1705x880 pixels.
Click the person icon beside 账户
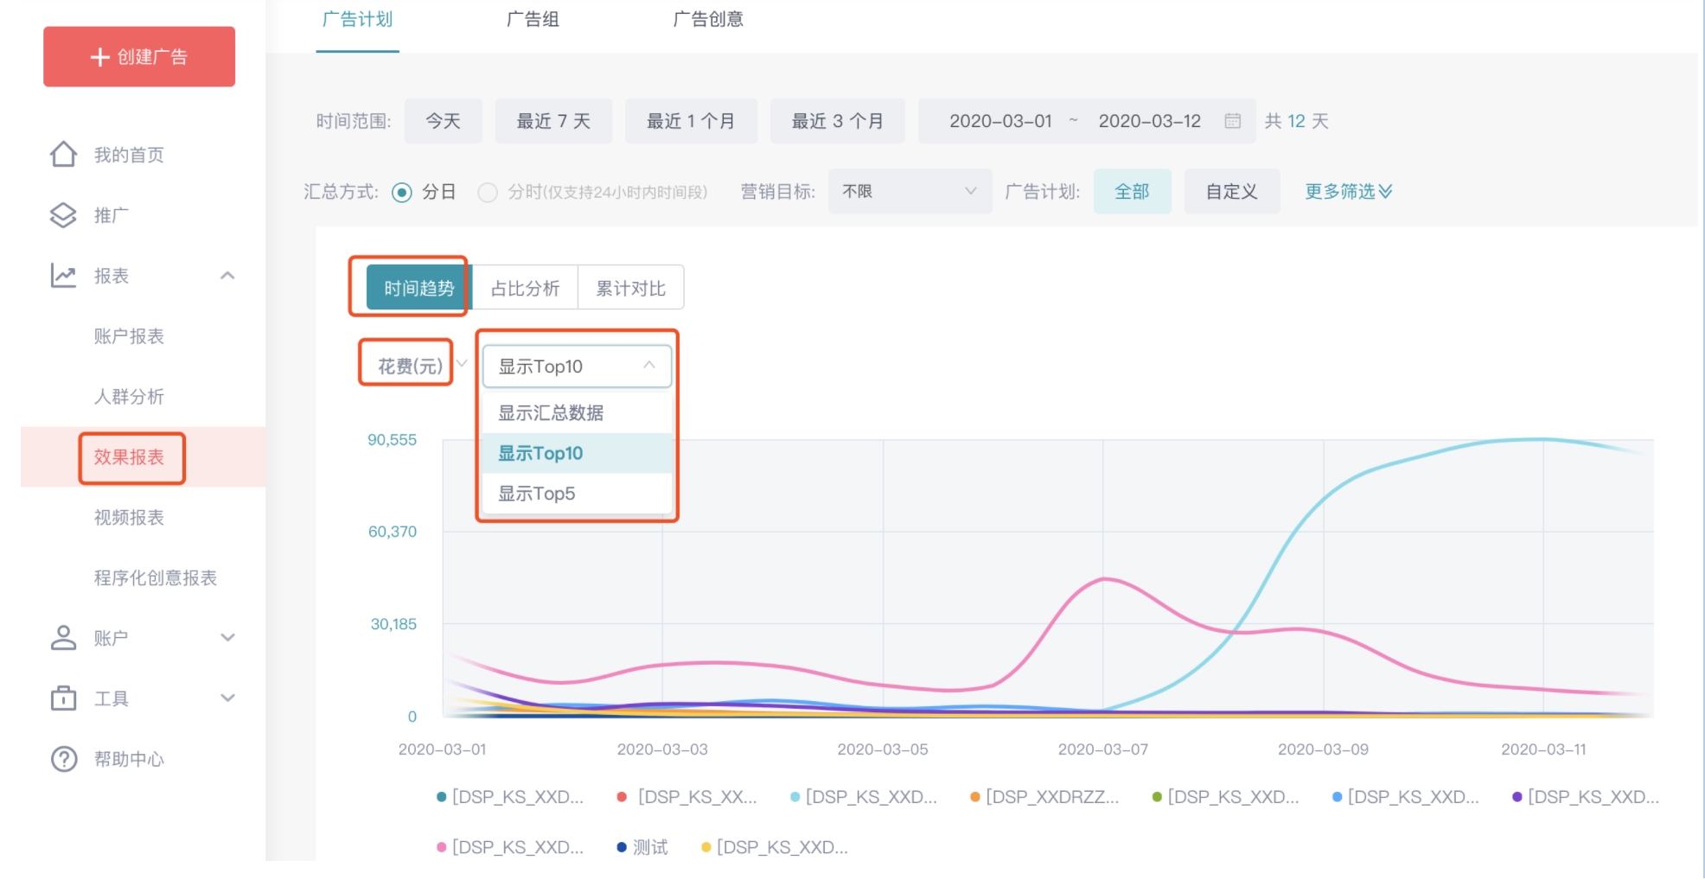[x=63, y=638]
